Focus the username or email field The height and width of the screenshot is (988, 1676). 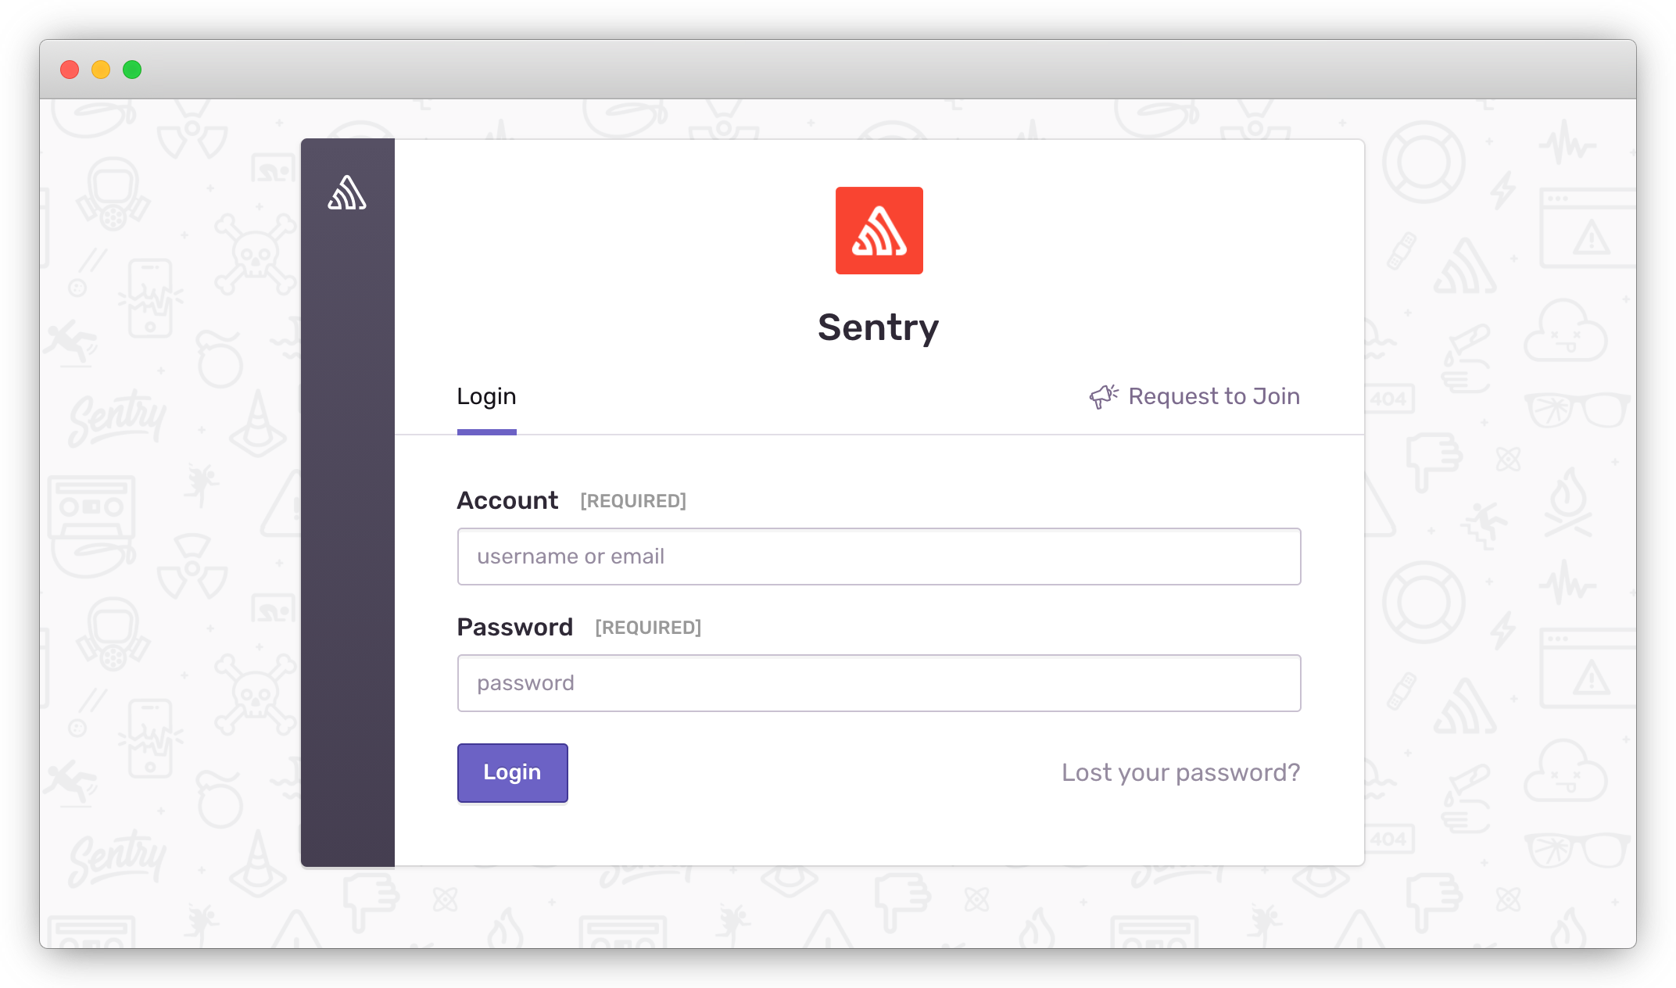click(879, 557)
